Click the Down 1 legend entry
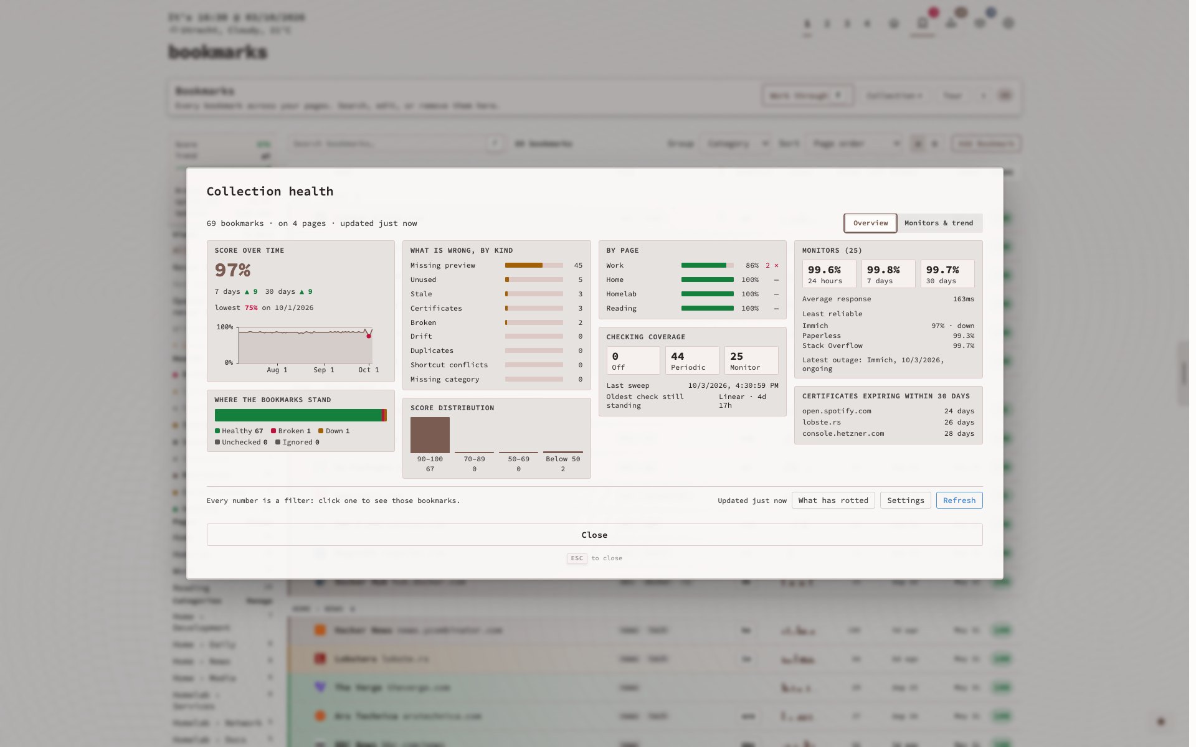Image resolution: width=1196 pixels, height=747 pixels. 334,431
